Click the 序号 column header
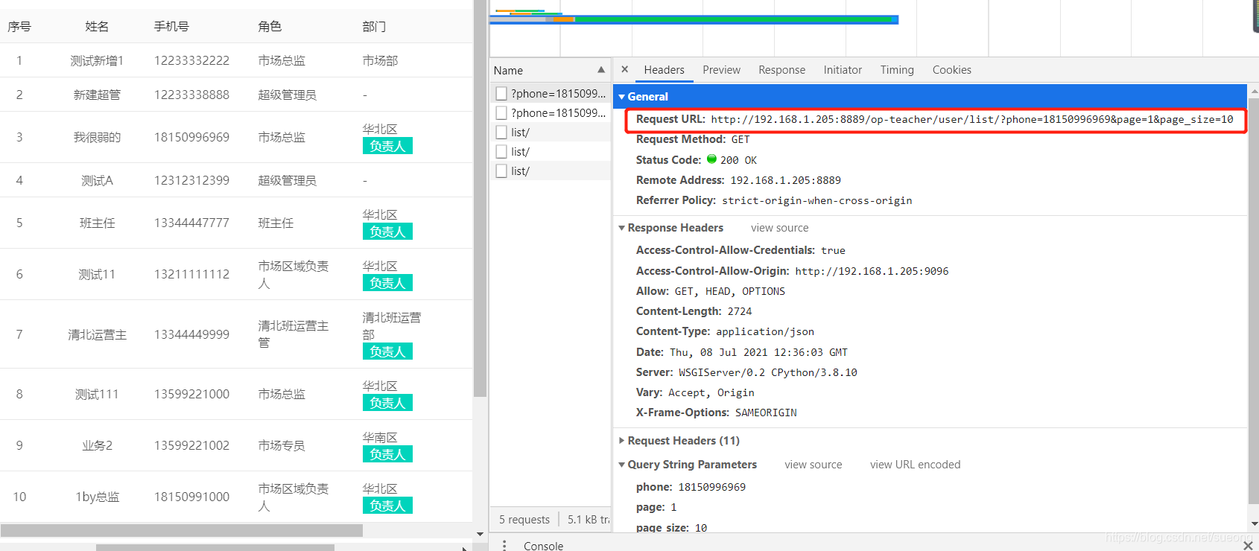The height and width of the screenshot is (551, 1259). coord(19,26)
